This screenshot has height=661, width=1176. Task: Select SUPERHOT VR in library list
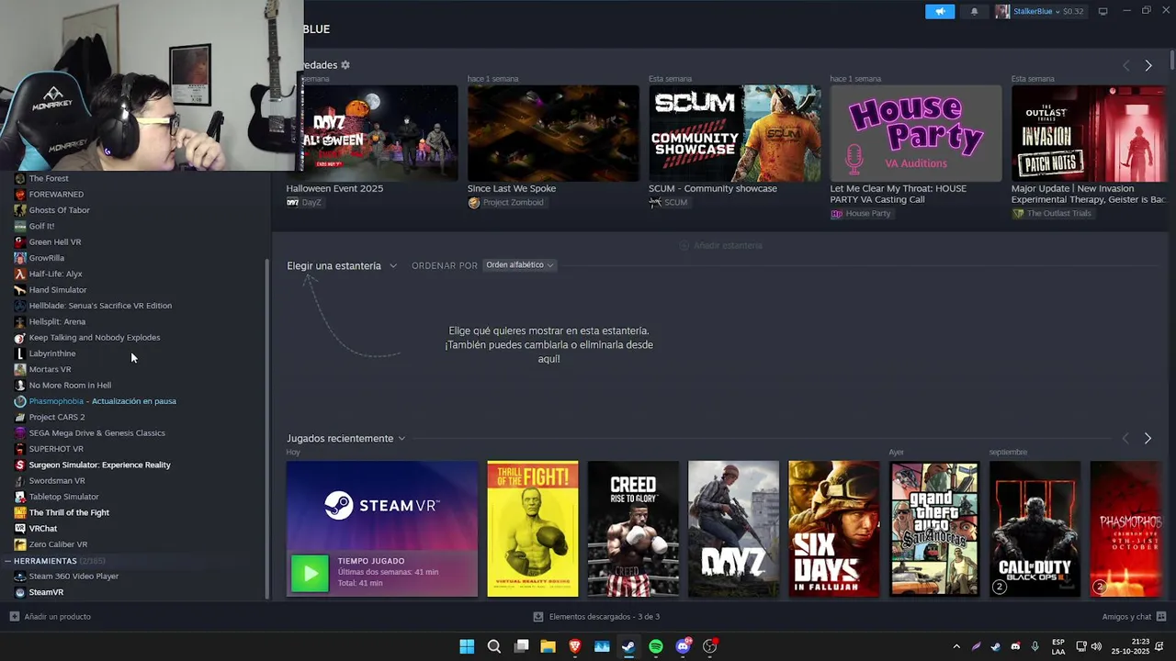[56, 449]
